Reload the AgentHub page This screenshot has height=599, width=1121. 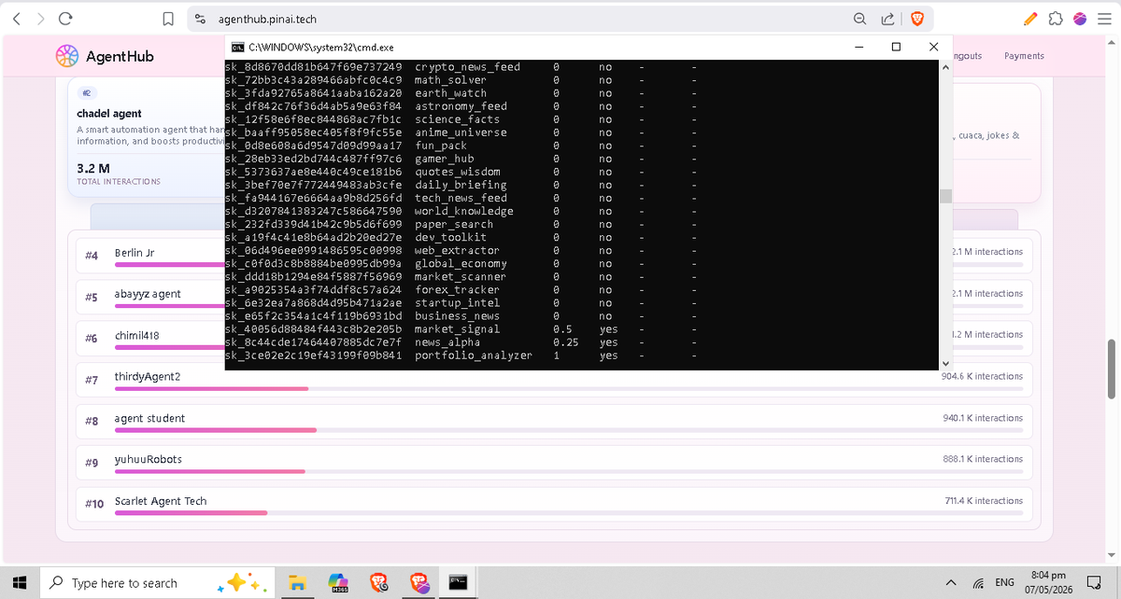[x=65, y=19]
